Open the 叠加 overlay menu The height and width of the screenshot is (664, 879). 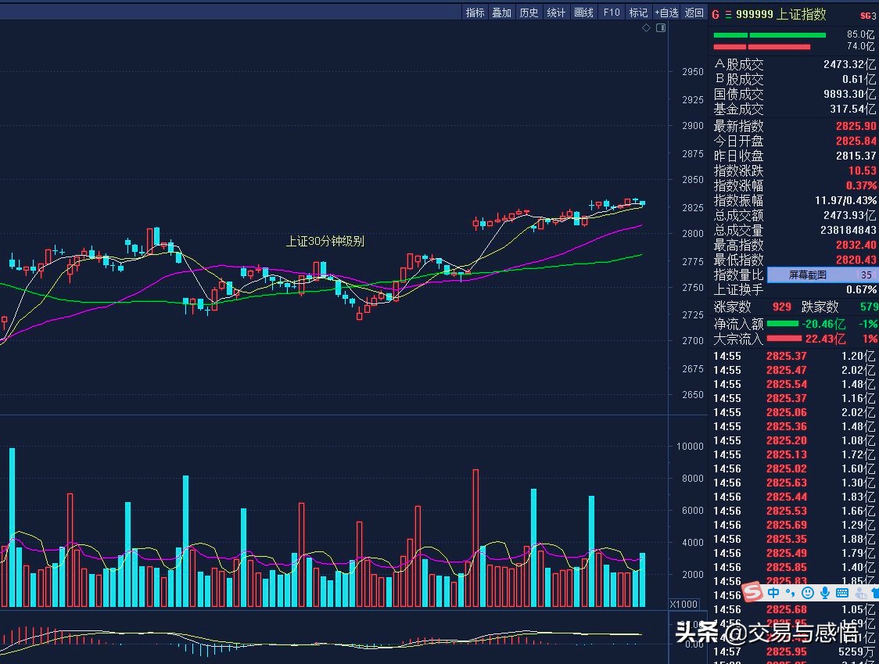[x=501, y=13]
